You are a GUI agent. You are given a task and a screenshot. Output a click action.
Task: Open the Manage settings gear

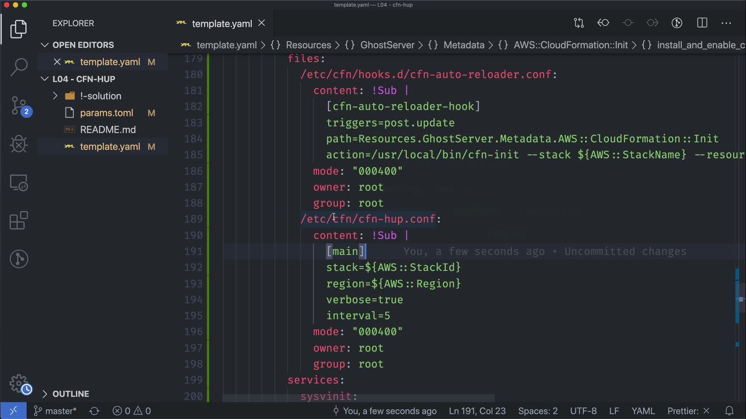point(19,383)
